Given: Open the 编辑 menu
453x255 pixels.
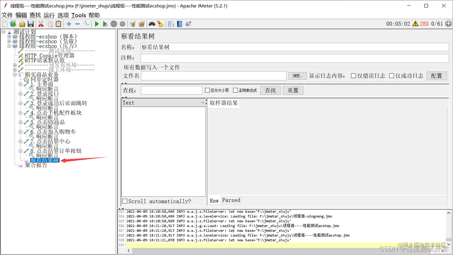Looking at the screenshot, I should (x=21, y=15).
